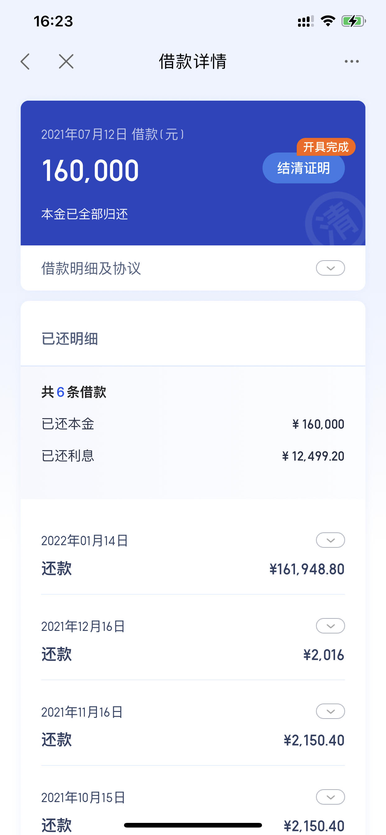Tap the ¥161,948.80 repayment amount
Screen dimensions: 386x835
click(307, 569)
